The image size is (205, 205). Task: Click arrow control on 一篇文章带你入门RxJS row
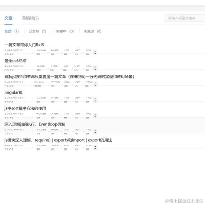95,52
